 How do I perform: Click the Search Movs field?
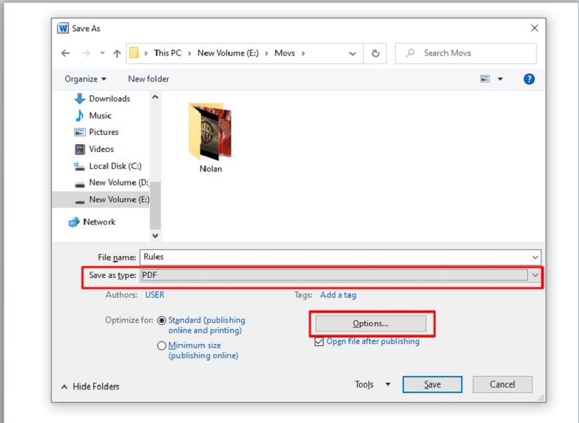(x=466, y=53)
